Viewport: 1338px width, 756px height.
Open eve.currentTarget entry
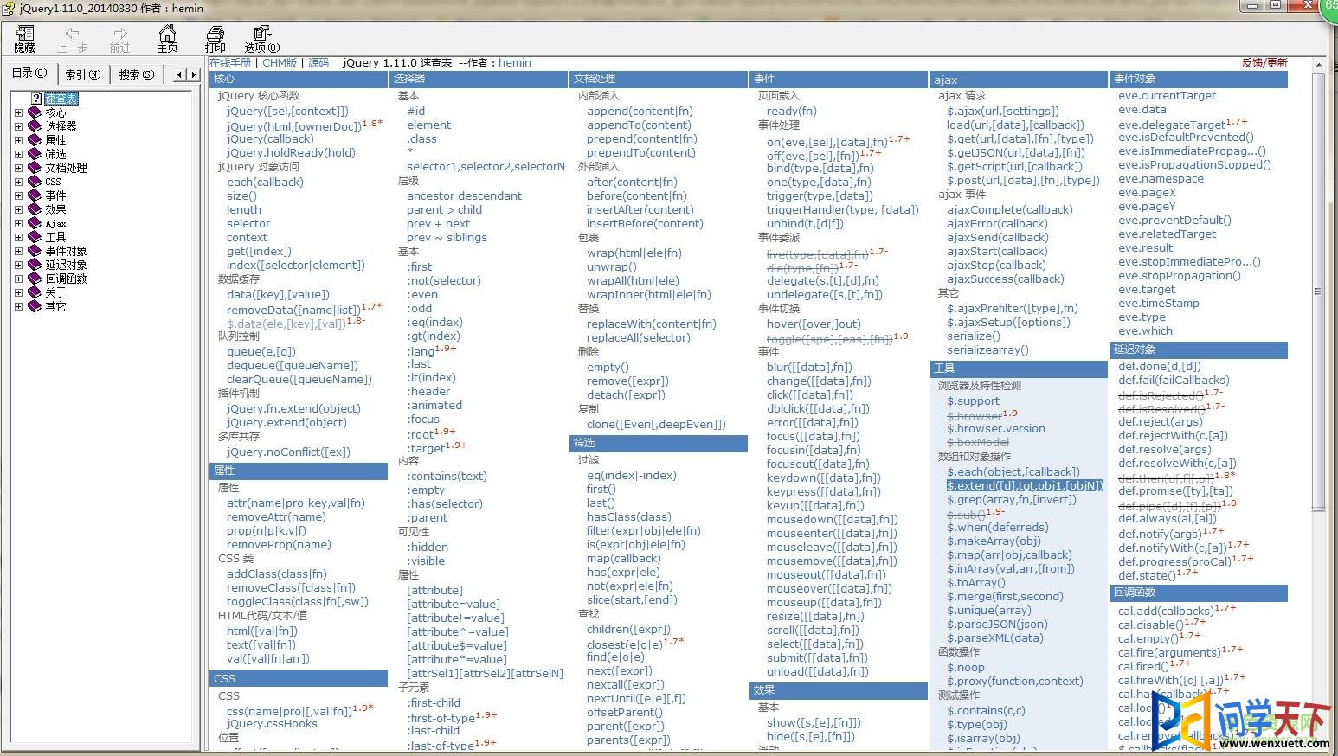[x=1167, y=95]
